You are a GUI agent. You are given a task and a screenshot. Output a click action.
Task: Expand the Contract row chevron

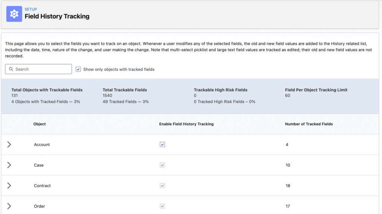pyautogui.click(x=9, y=186)
